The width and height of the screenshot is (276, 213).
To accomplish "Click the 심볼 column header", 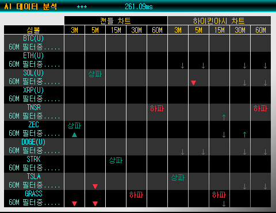I will 34,30.
